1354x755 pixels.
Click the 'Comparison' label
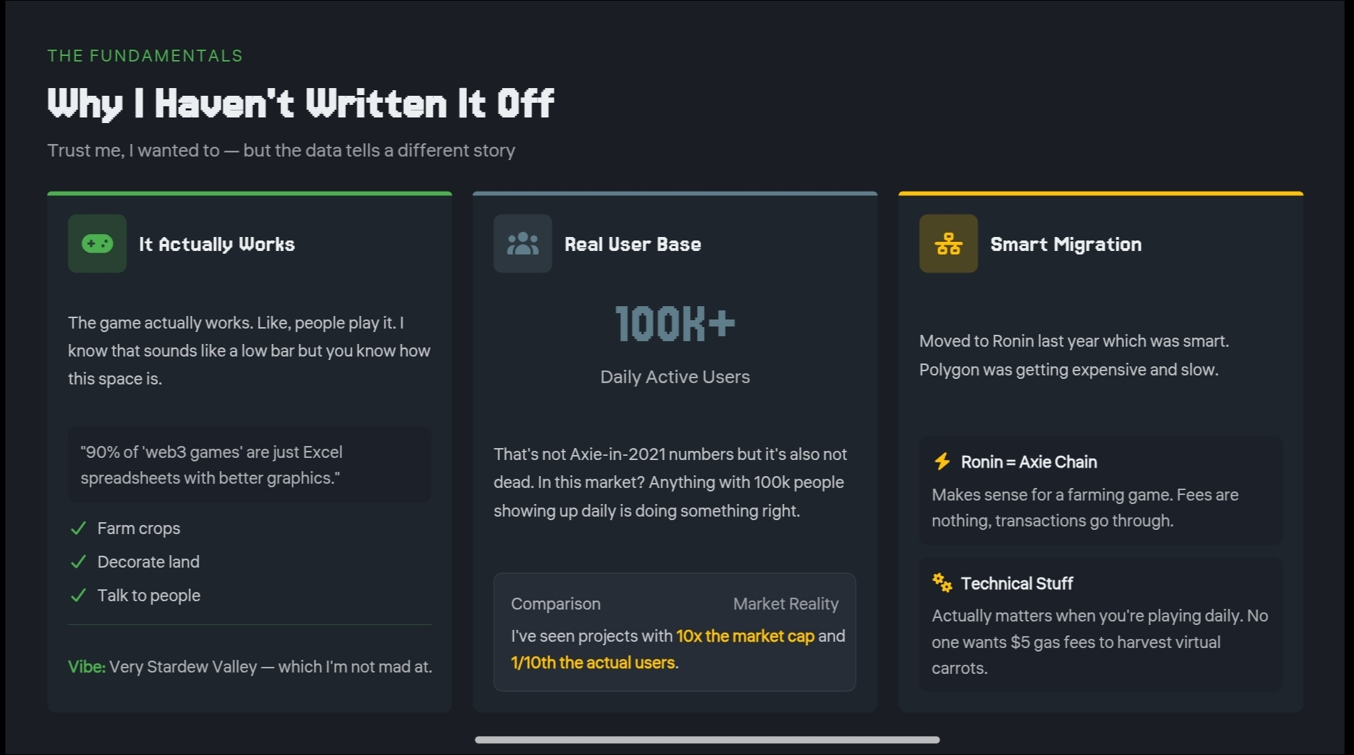click(556, 604)
